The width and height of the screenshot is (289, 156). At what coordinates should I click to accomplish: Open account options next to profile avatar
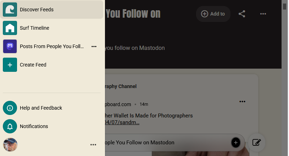(x=93, y=145)
